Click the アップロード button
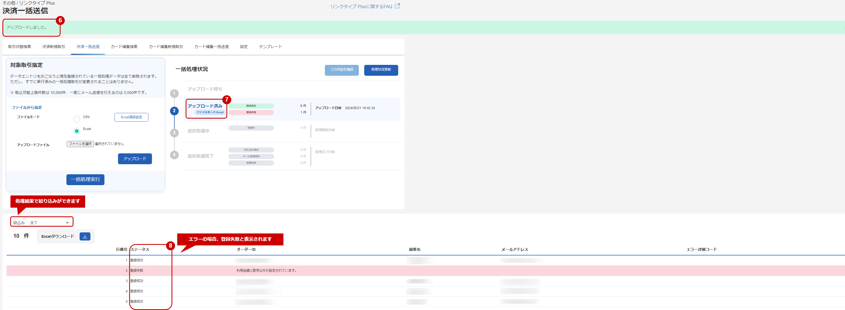The width and height of the screenshot is (845, 310). click(x=135, y=159)
